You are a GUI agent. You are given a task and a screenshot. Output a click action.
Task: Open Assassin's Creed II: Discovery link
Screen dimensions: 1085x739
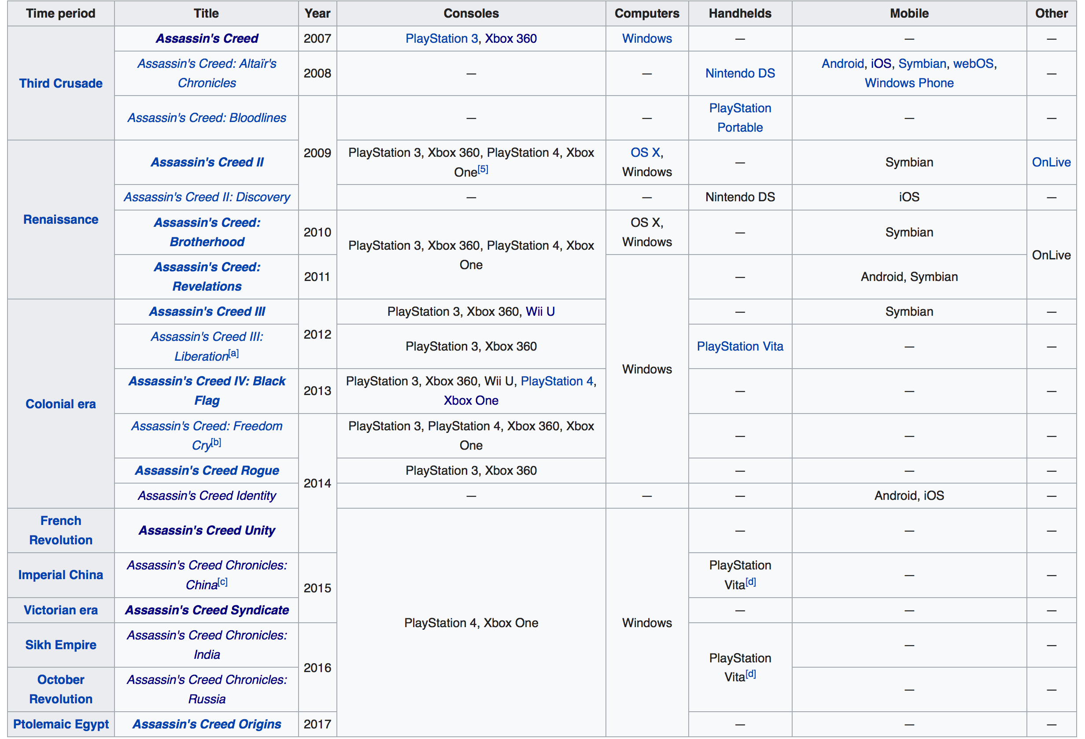click(207, 197)
